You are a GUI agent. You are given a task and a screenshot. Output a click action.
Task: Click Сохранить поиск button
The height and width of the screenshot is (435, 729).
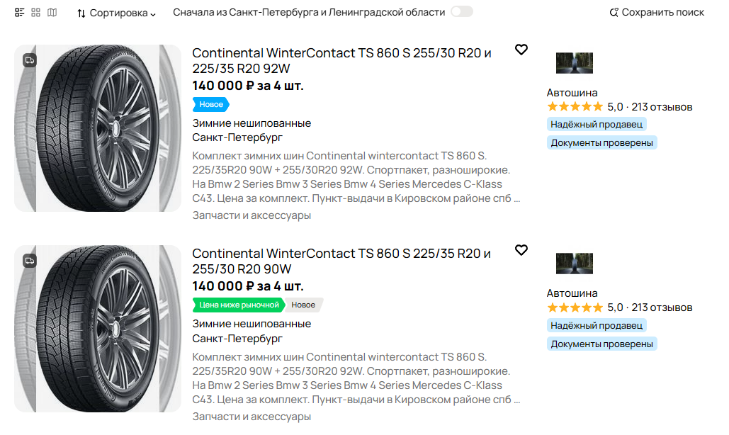pyautogui.click(x=657, y=12)
